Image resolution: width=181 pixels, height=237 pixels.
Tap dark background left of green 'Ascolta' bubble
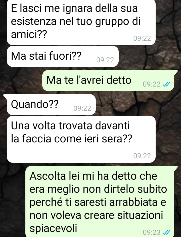coord(13,202)
